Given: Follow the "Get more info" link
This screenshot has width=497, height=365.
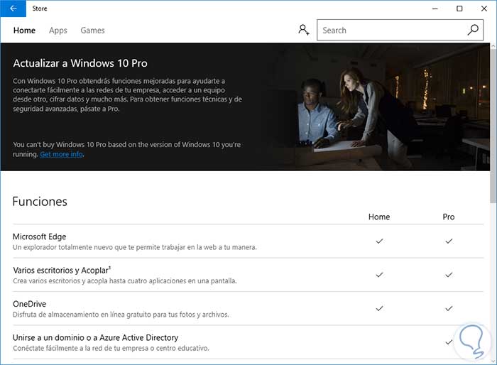Looking at the screenshot, I should (62, 154).
